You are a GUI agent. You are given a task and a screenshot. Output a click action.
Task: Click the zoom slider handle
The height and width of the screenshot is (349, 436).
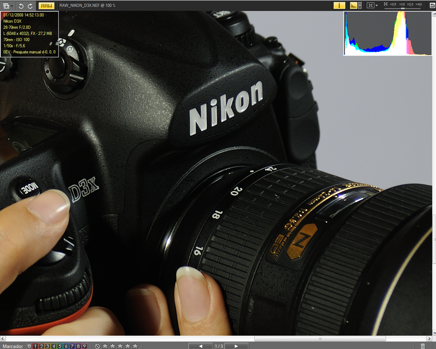tap(402, 9)
